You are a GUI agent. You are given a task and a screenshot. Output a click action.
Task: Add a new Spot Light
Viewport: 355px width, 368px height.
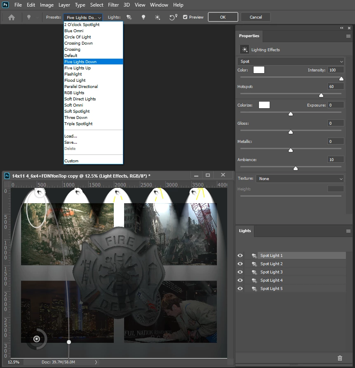point(129,17)
